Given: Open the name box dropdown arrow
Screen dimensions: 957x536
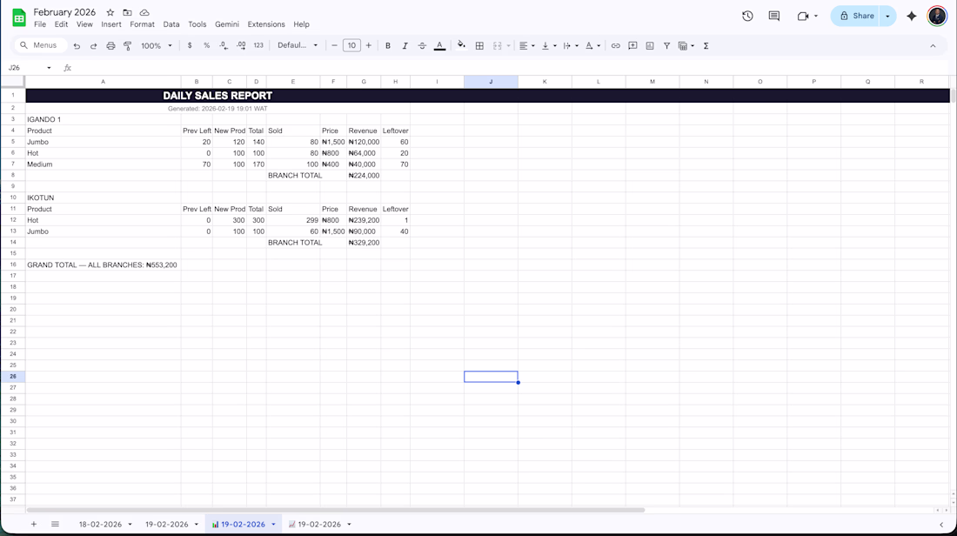Looking at the screenshot, I should [49, 68].
